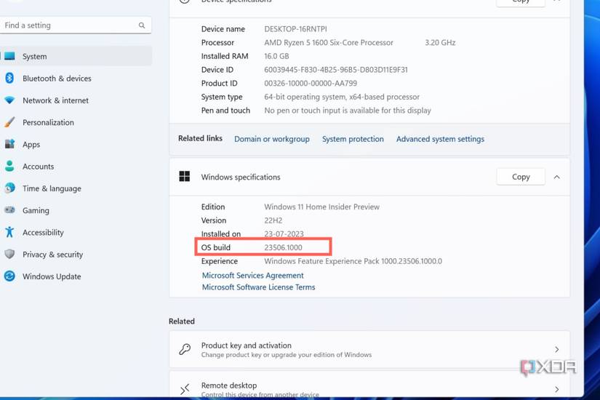Open Personalization via its paintbrush icon
This screenshot has height=400, width=600.
(x=9, y=122)
